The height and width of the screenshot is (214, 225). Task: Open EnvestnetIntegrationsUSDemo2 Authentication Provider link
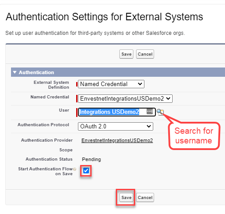pyautogui.click(x=117, y=140)
